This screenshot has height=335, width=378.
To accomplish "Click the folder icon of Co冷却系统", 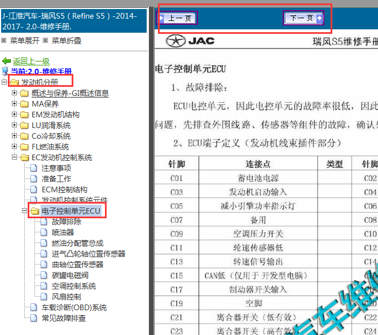I will pyautogui.click(x=24, y=136).
